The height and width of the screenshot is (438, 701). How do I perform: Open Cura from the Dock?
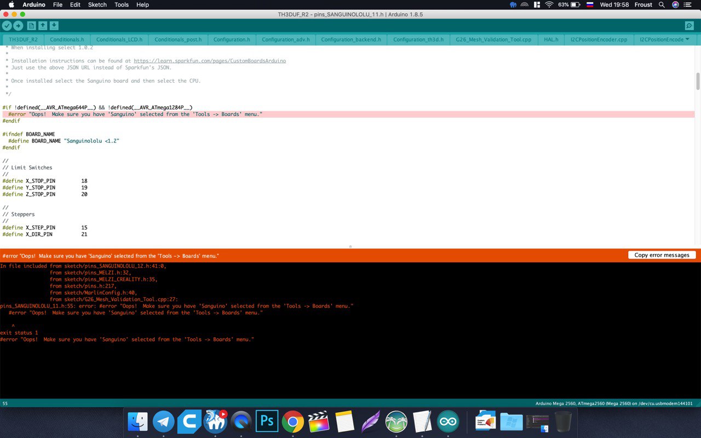pos(189,422)
